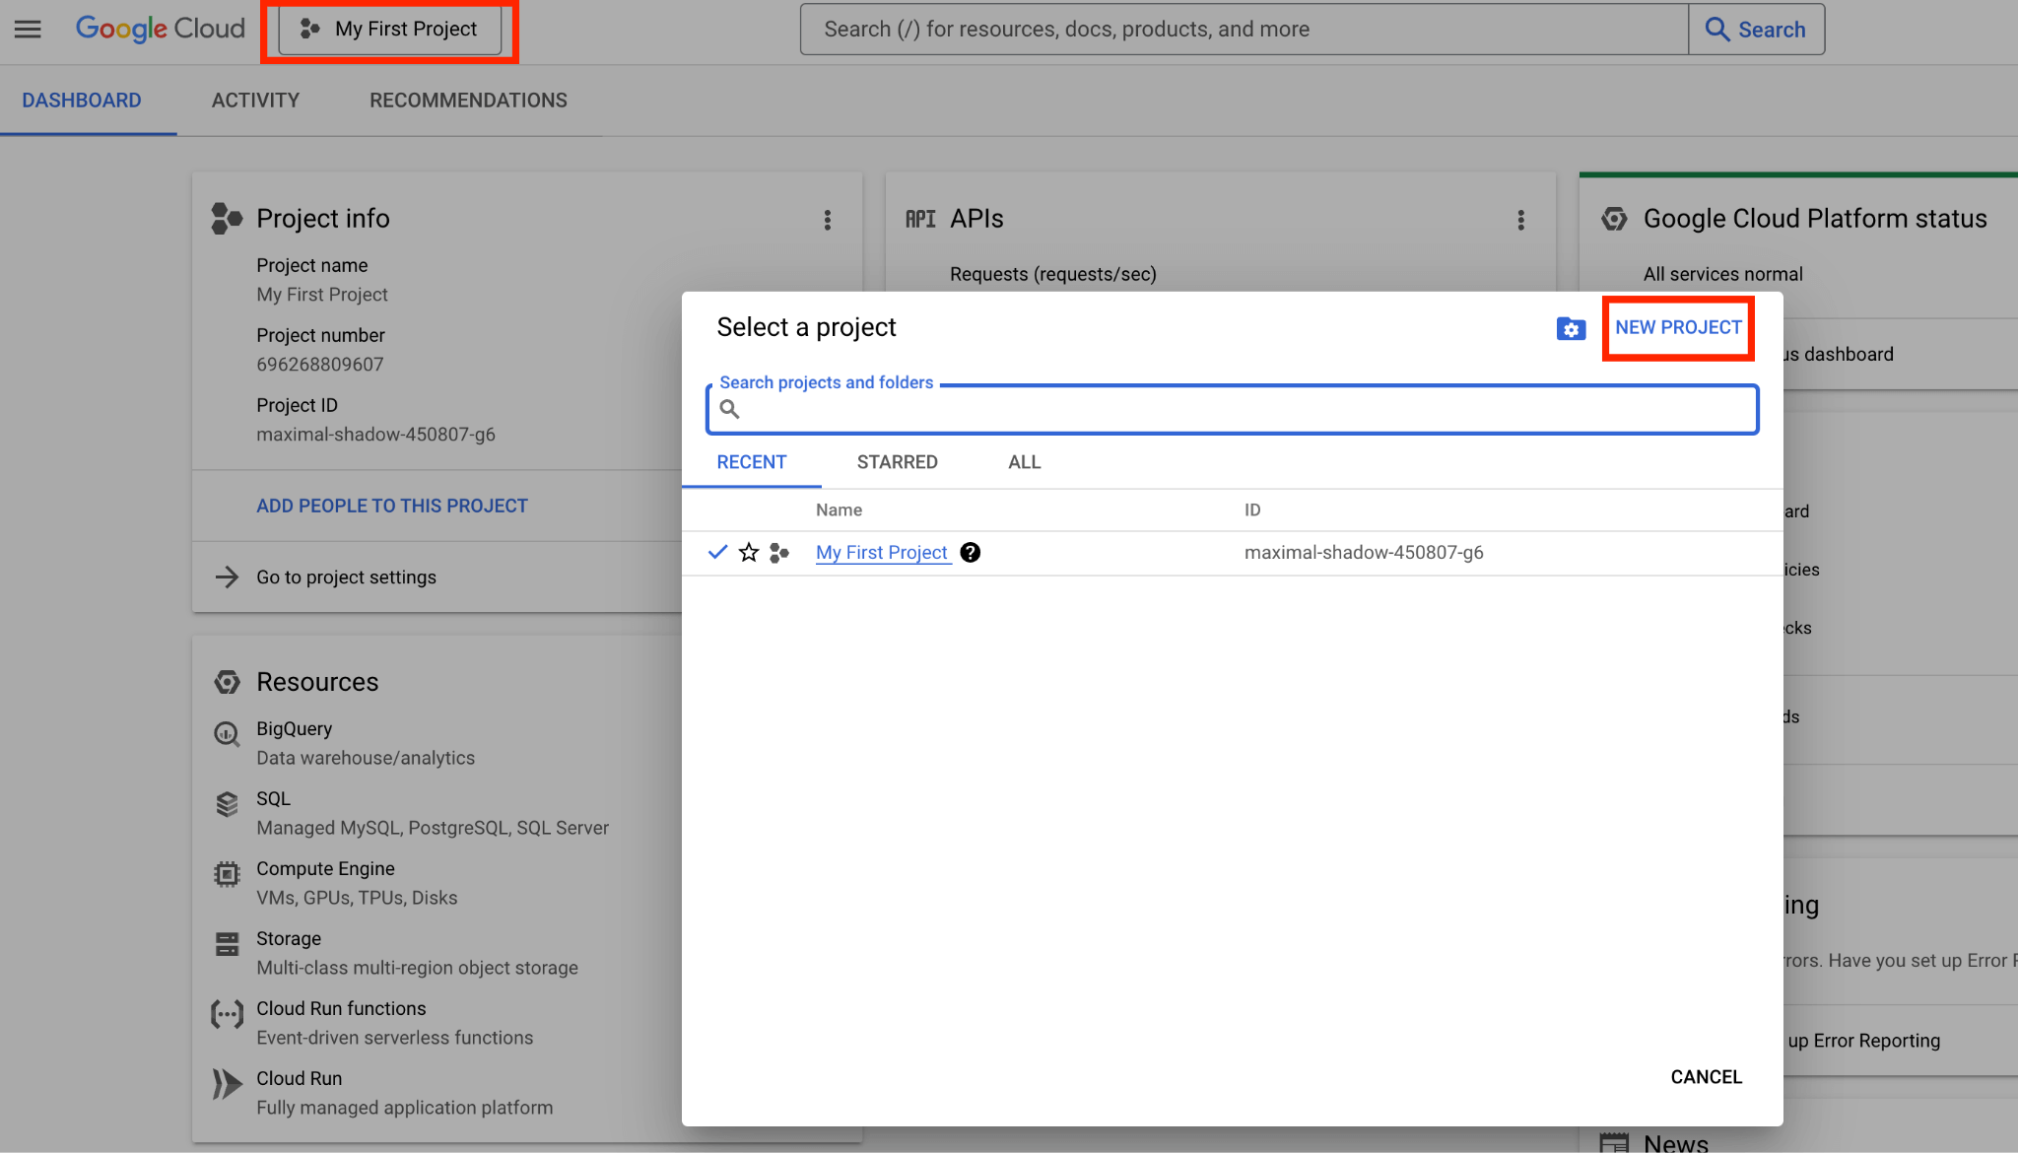Click the Cloud Run functions icon
Viewport: 2018px width, 1153px height.
coord(227,1014)
